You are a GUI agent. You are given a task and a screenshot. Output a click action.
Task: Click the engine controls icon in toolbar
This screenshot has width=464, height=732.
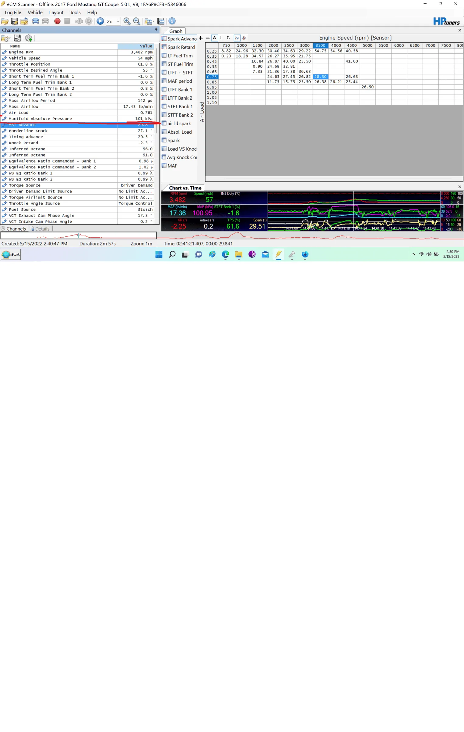pos(79,21)
